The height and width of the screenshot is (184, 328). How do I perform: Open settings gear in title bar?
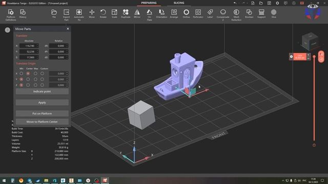pyautogui.click(x=277, y=3)
